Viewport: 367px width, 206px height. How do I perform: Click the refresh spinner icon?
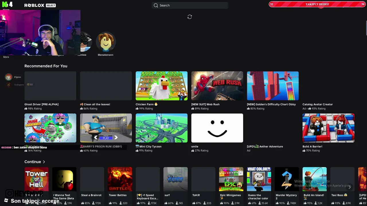point(190,17)
